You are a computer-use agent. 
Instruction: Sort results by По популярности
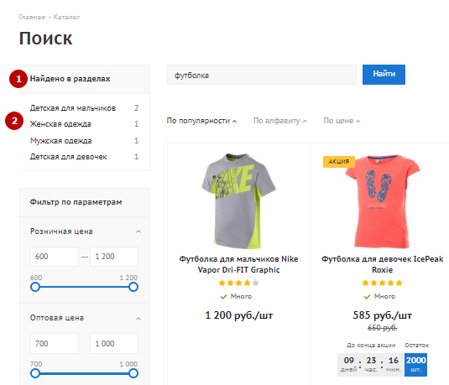click(201, 121)
